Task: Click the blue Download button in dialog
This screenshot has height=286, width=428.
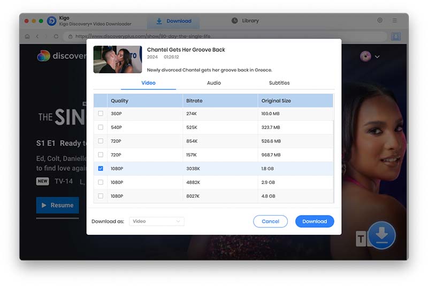Action: (x=315, y=221)
